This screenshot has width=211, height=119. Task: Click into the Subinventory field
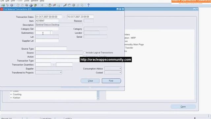(43, 33)
